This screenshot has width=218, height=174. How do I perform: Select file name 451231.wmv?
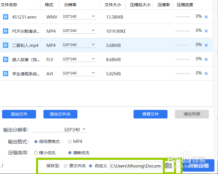24,17
